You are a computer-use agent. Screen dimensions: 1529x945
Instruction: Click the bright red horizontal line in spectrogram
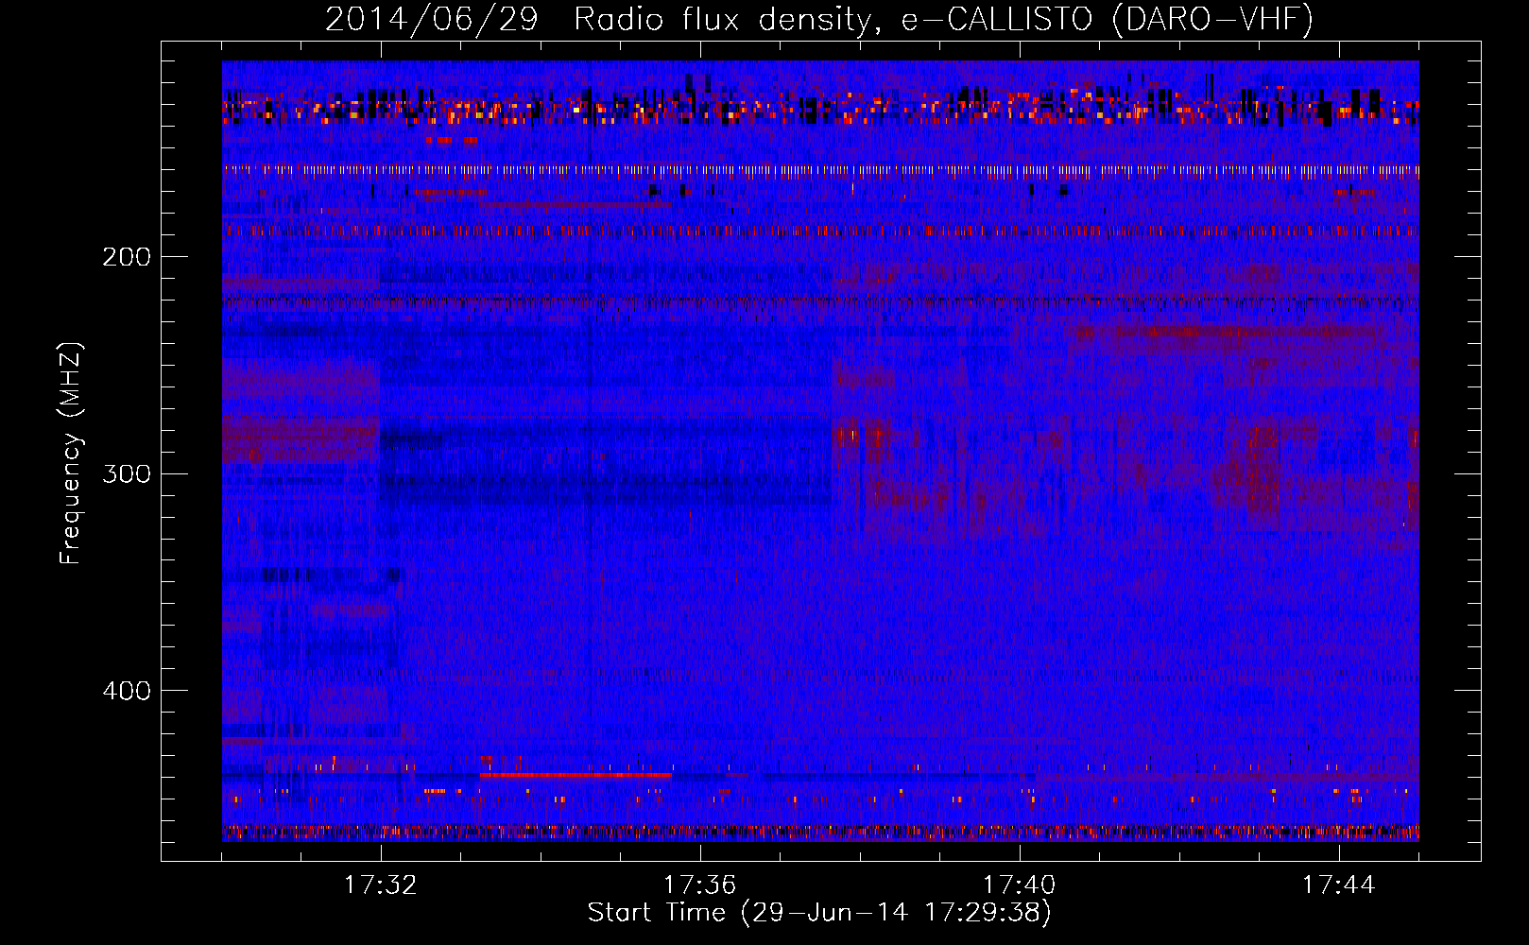coord(576,774)
